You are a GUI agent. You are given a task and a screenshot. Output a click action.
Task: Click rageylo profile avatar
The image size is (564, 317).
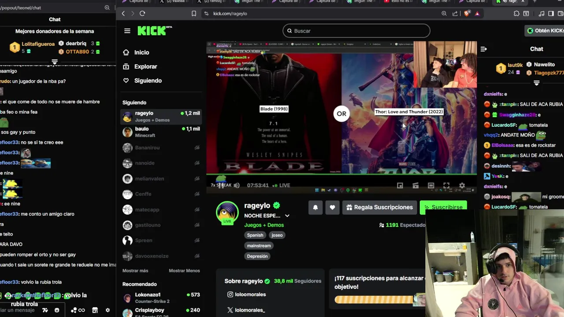pyautogui.click(x=227, y=213)
